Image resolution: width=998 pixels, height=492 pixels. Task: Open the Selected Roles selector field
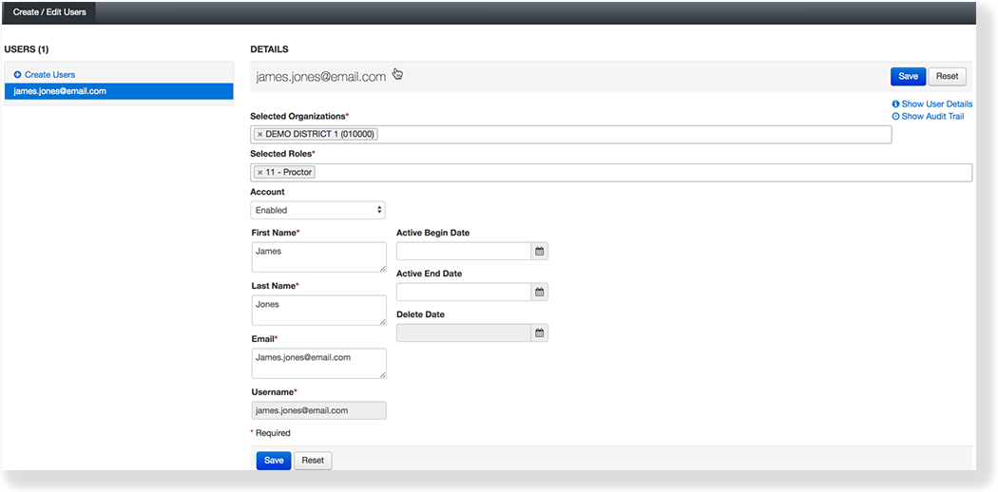637,173
